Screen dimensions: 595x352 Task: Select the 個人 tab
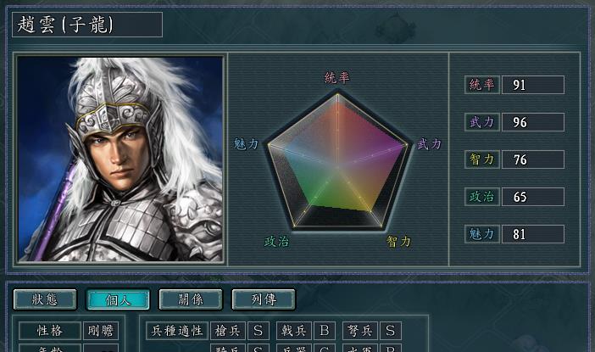(x=118, y=299)
